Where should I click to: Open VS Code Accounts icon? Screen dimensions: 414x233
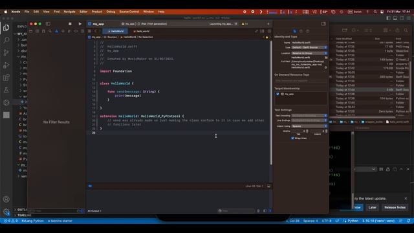pos(6,199)
